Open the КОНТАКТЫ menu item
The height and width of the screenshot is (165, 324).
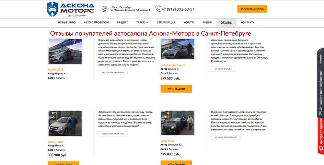[x=248, y=23]
